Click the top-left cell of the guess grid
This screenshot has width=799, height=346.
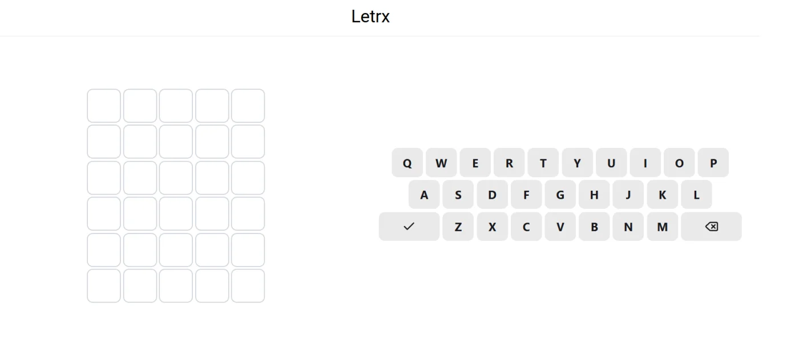tap(103, 105)
